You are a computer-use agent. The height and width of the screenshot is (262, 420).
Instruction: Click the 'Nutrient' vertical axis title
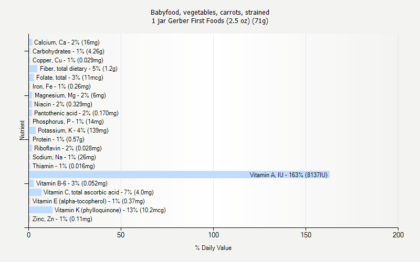[22, 130]
